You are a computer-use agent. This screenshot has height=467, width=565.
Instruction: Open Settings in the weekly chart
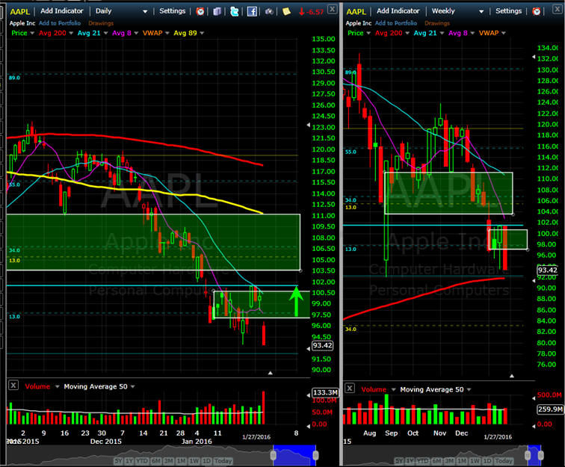[x=508, y=11]
